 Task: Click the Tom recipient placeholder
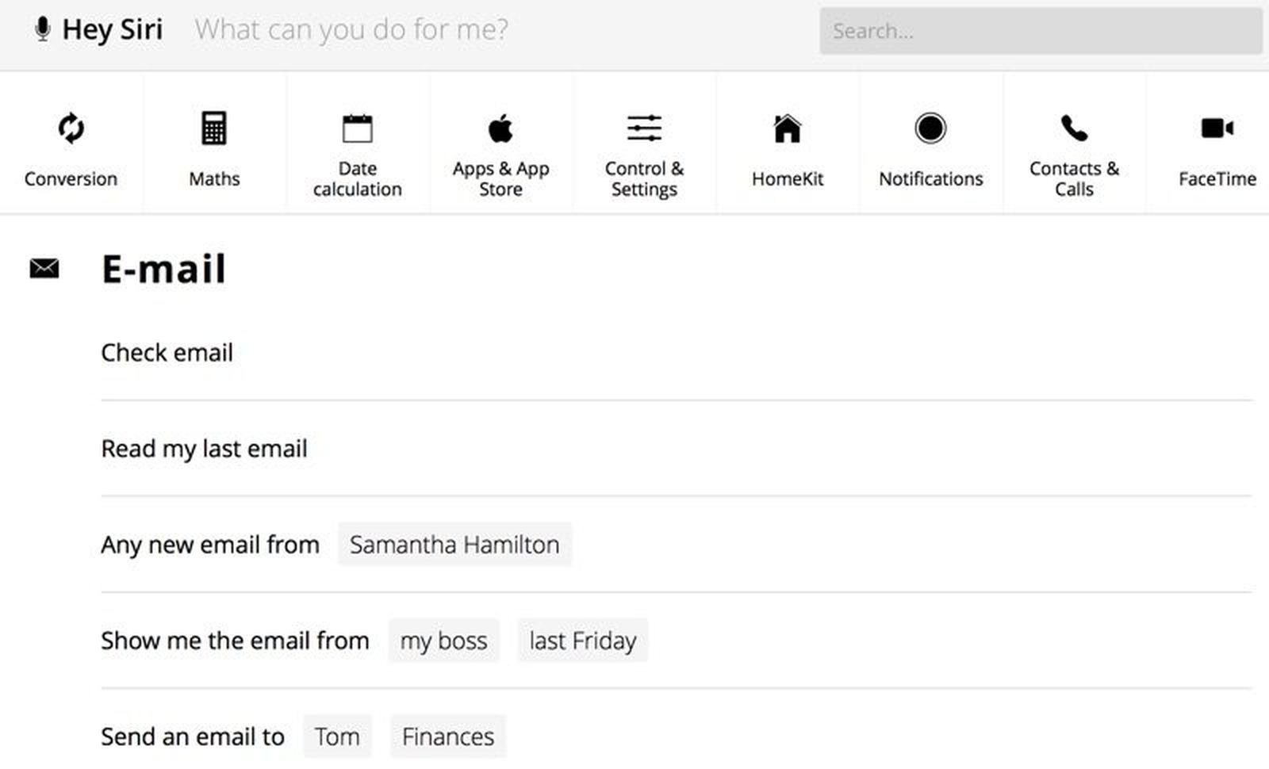pyautogui.click(x=337, y=736)
